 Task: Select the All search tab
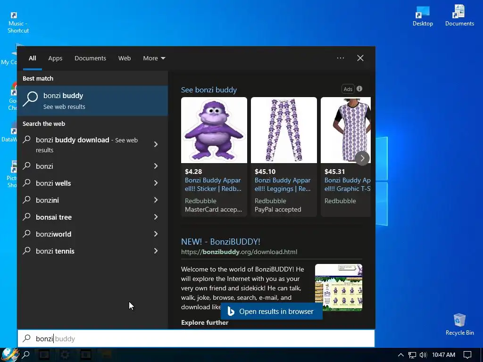point(33,58)
